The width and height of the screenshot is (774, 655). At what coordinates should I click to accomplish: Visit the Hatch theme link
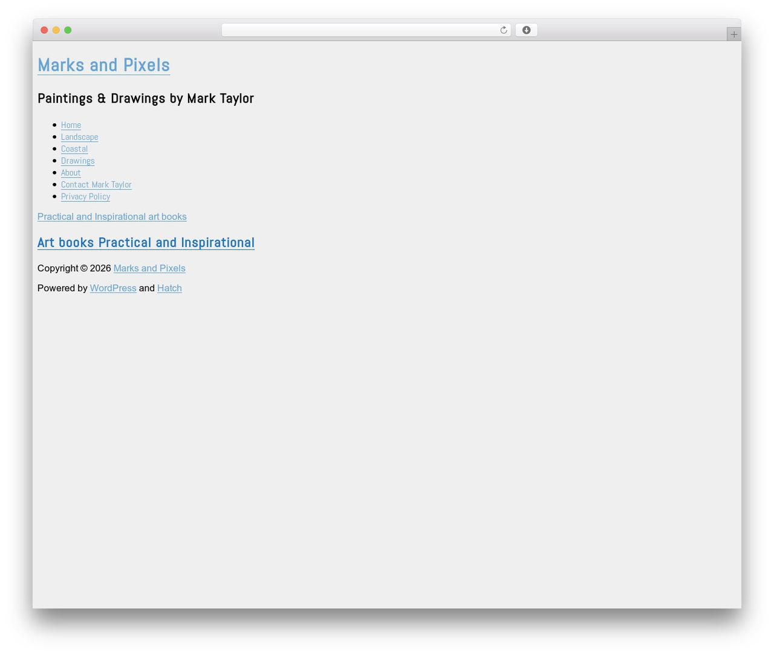pyautogui.click(x=169, y=288)
